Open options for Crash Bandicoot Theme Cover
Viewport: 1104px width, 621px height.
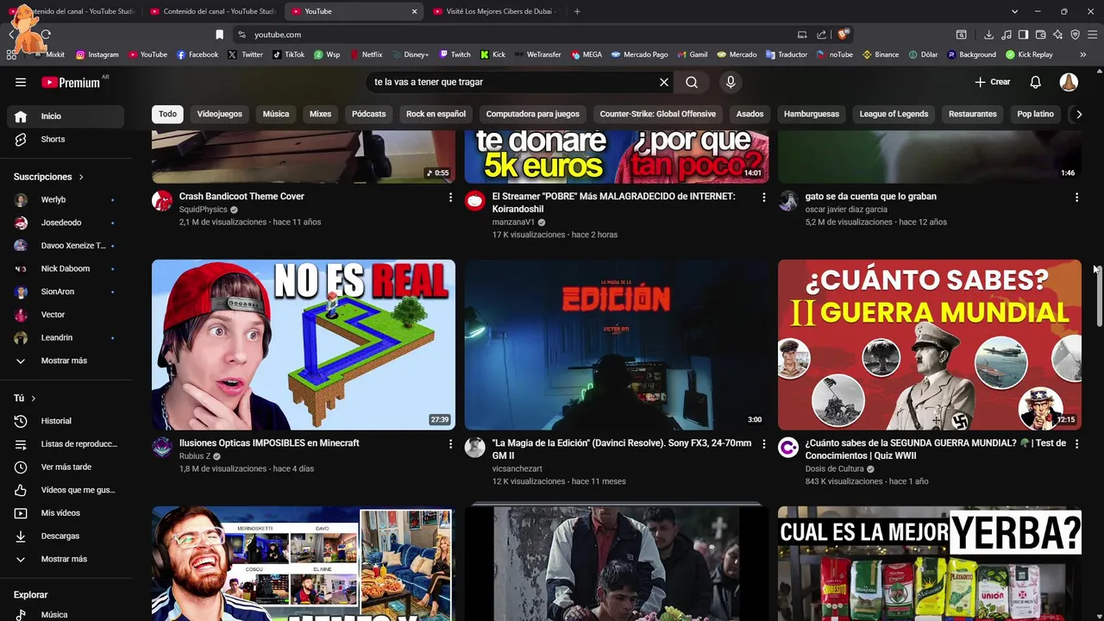coord(450,198)
